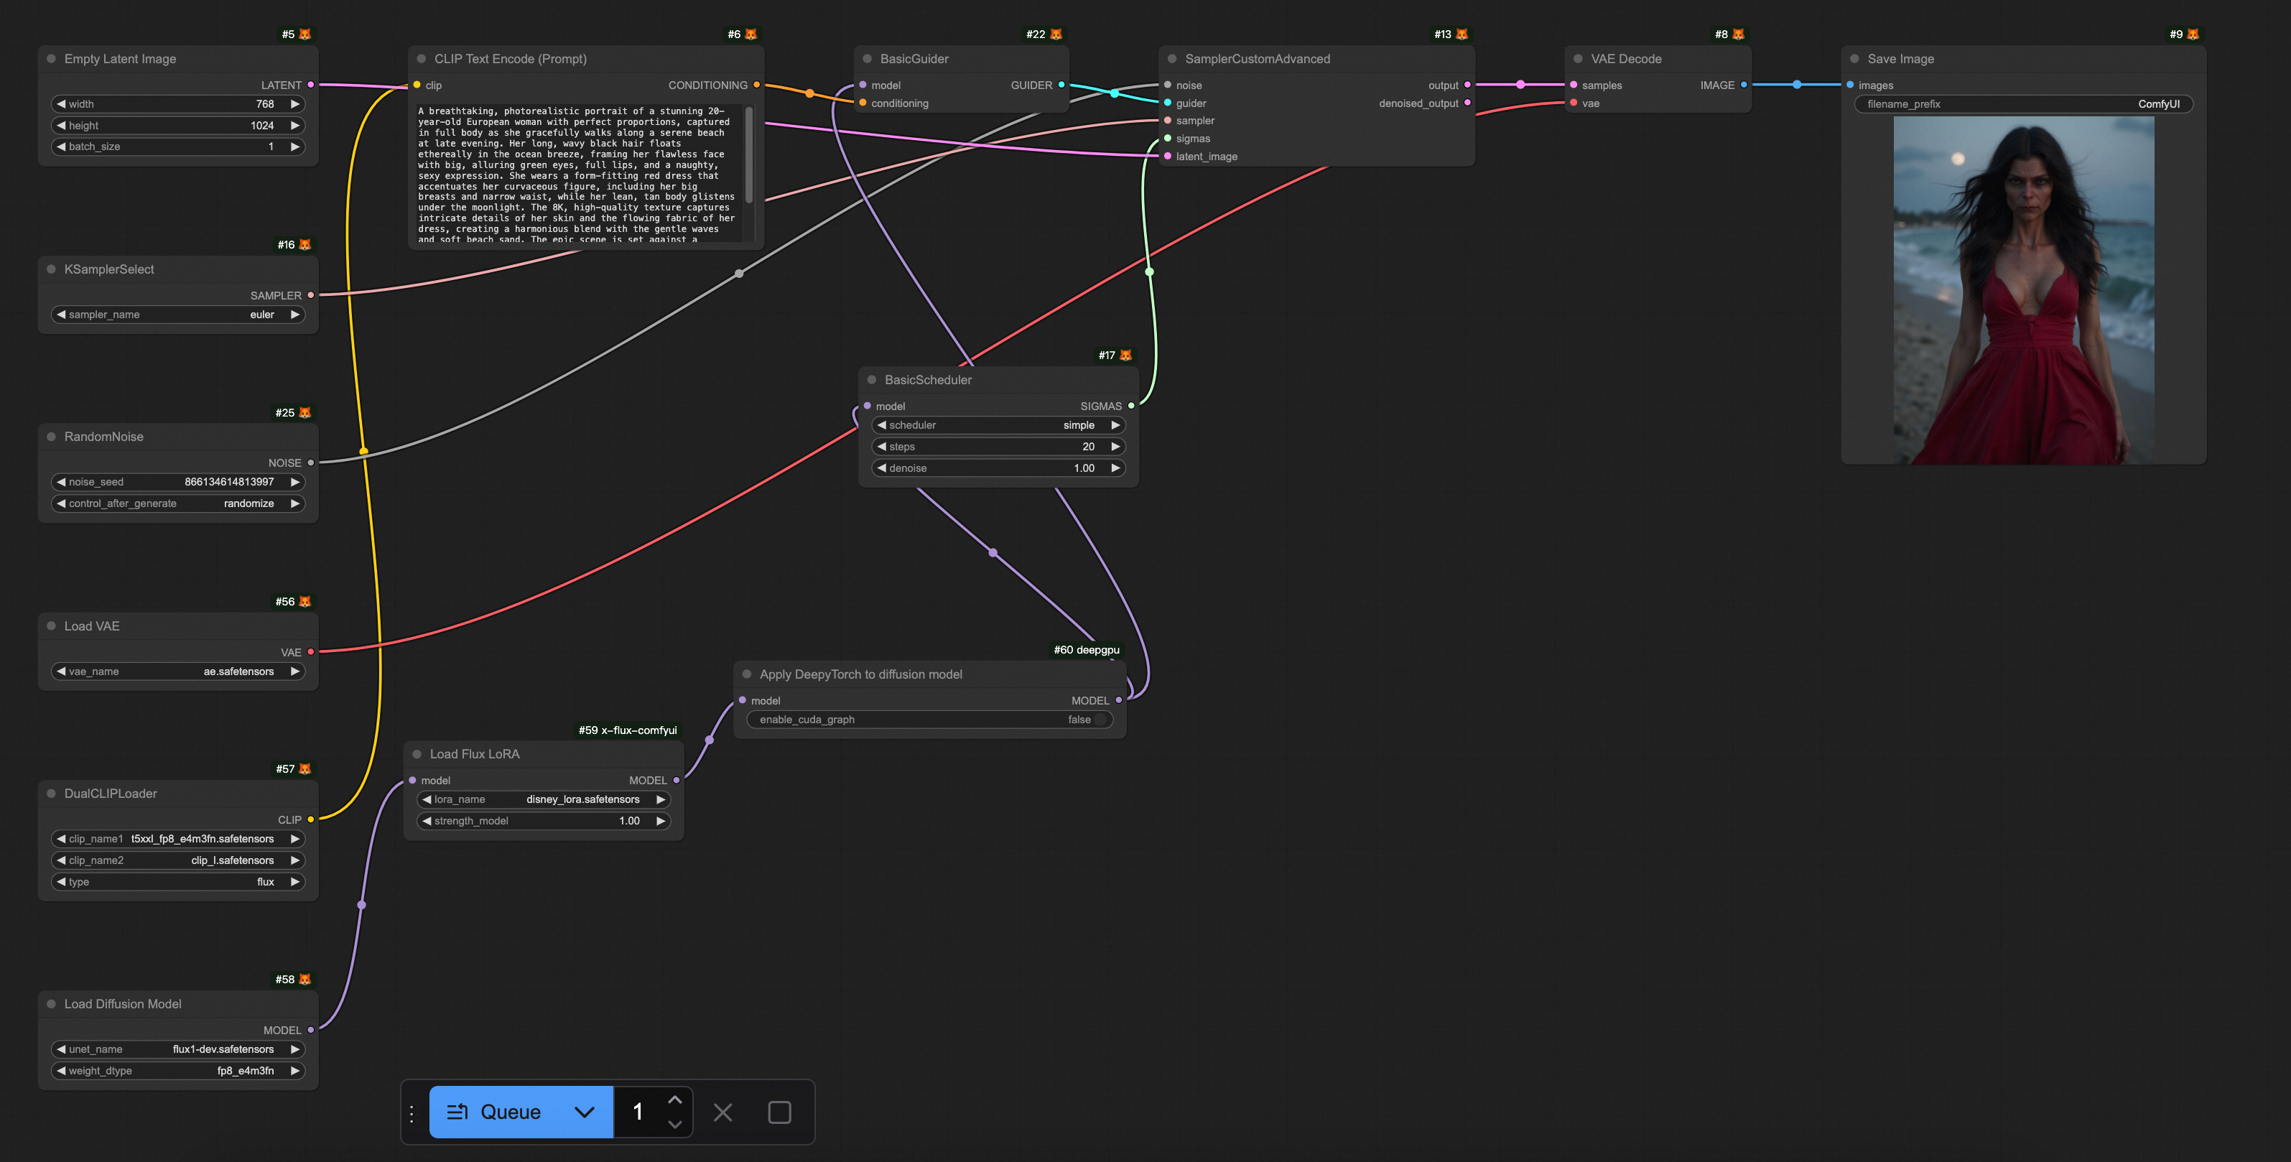Collapse the BasicScheduler node via its dot
2291x1162 pixels.
point(872,380)
